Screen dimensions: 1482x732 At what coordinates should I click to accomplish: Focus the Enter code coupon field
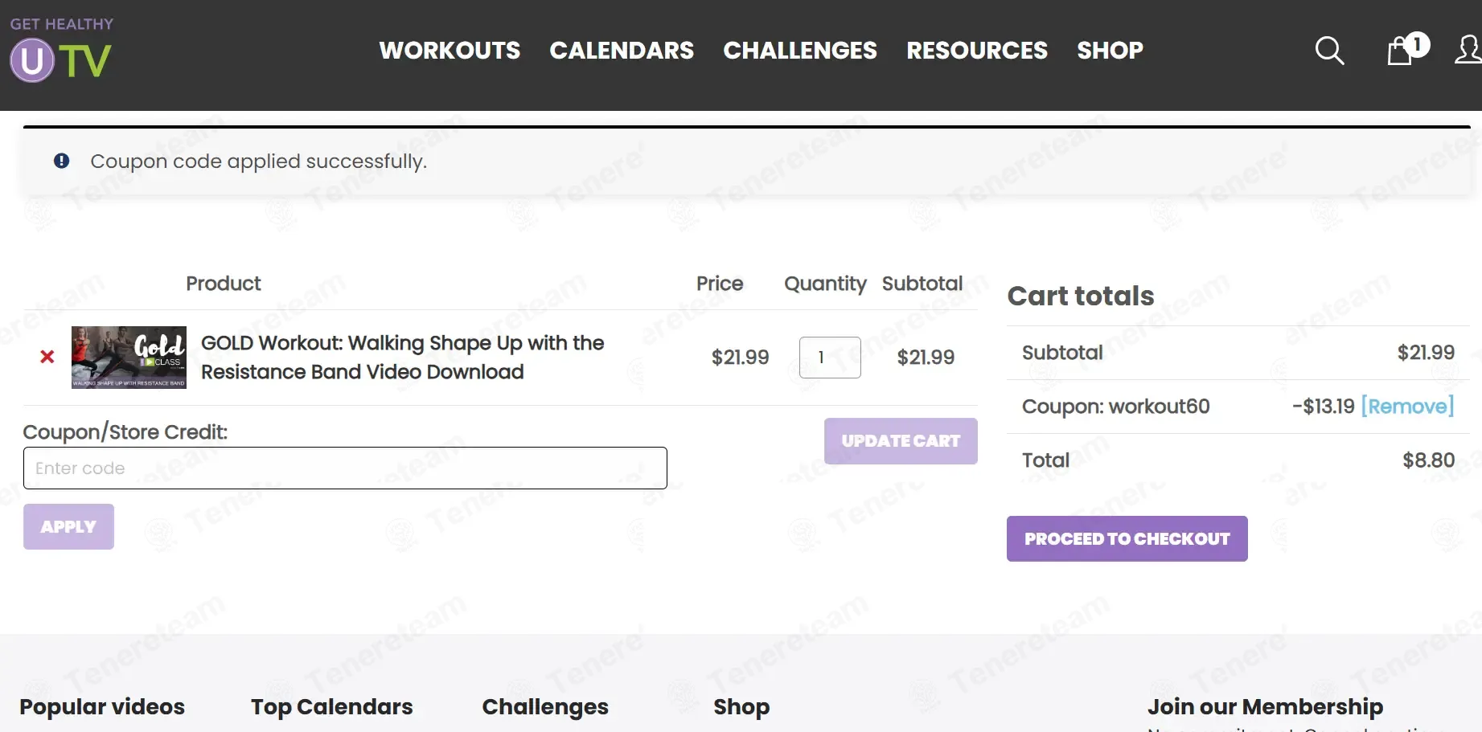[x=345, y=468]
